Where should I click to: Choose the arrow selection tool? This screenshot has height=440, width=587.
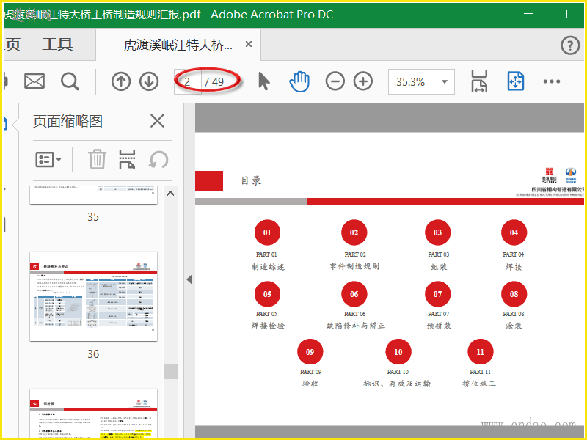point(264,81)
